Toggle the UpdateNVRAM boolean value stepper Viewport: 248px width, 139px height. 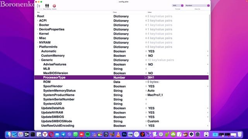[208, 112]
